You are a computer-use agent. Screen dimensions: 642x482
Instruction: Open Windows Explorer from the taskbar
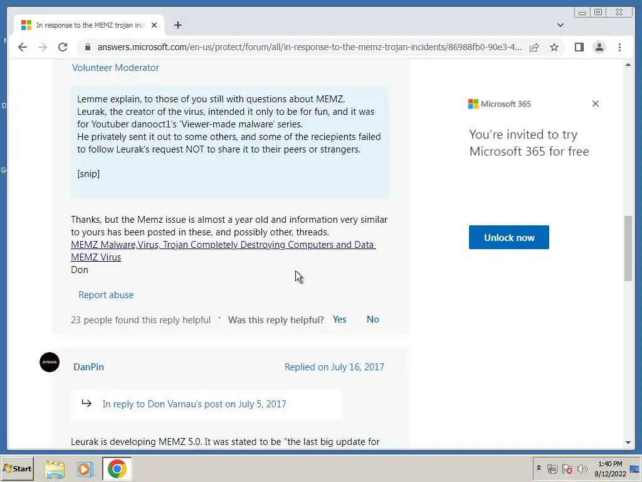55,469
